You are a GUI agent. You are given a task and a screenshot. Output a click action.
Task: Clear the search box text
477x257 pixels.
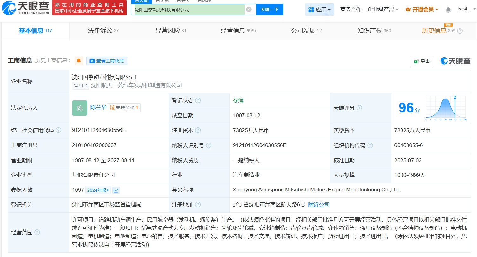249,10
